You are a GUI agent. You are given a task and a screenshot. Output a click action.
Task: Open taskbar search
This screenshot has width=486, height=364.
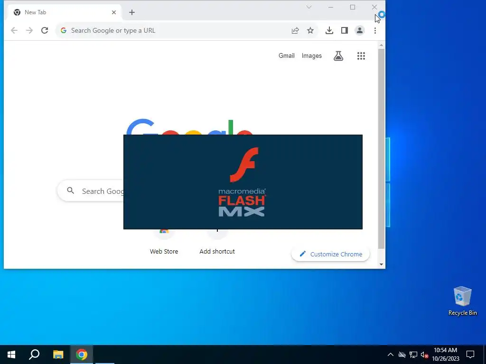click(x=34, y=355)
